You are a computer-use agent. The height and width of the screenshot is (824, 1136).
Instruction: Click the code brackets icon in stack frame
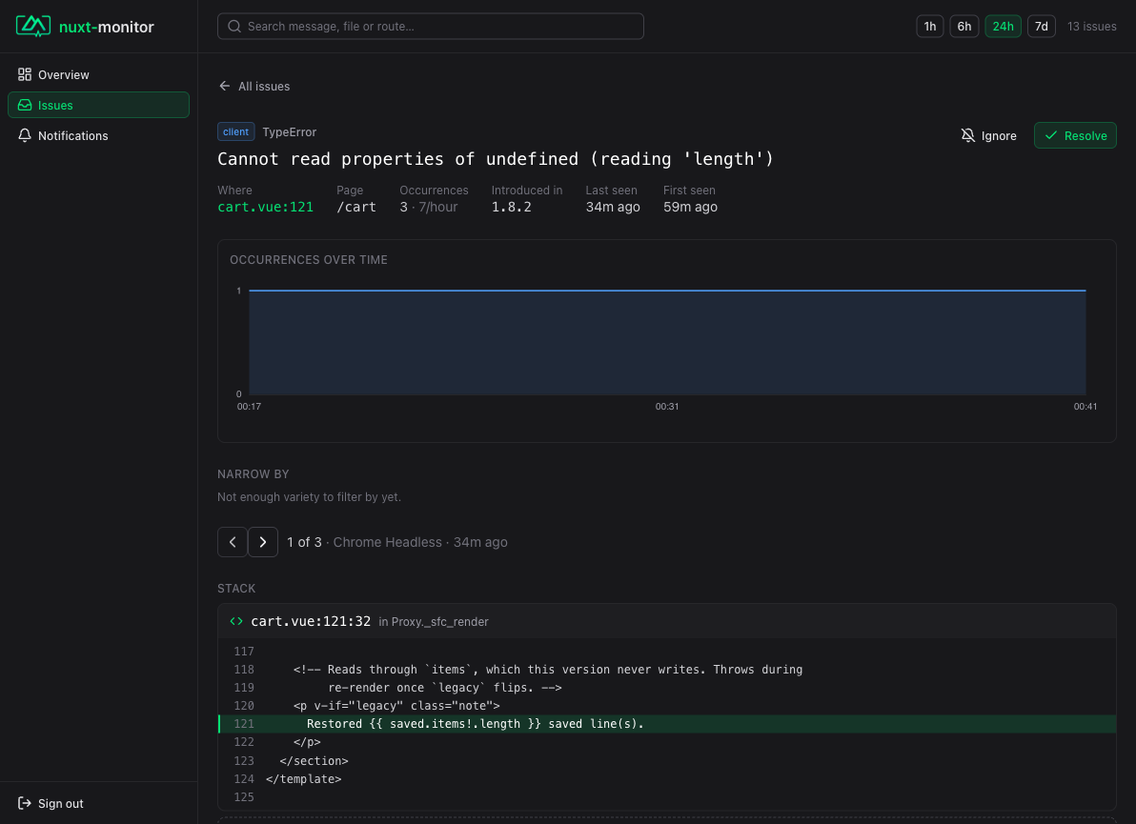coord(236,621)
